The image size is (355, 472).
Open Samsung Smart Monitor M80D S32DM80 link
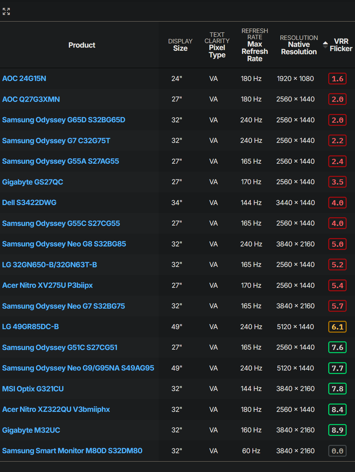(x=72, y=451)
